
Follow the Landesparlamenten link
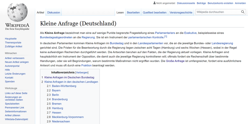(151, 43)
